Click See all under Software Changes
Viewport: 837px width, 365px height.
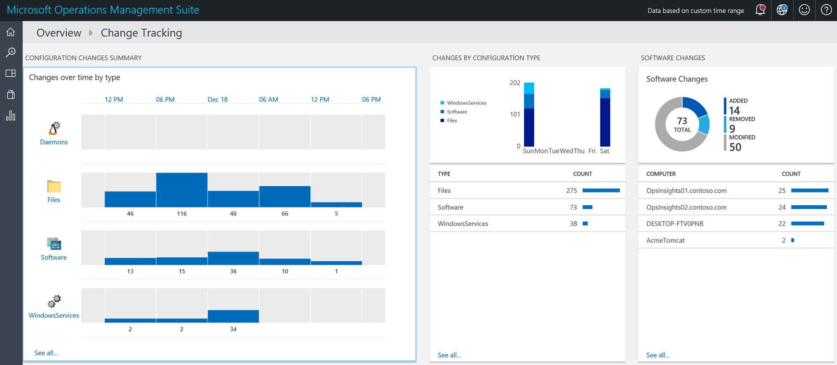click(658, 355)
